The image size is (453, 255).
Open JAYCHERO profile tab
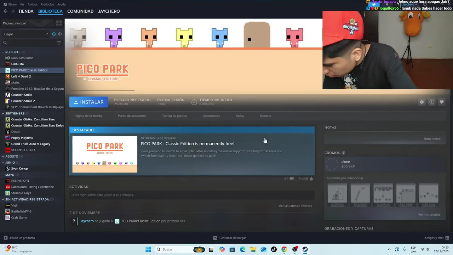(x=109, y=11)
